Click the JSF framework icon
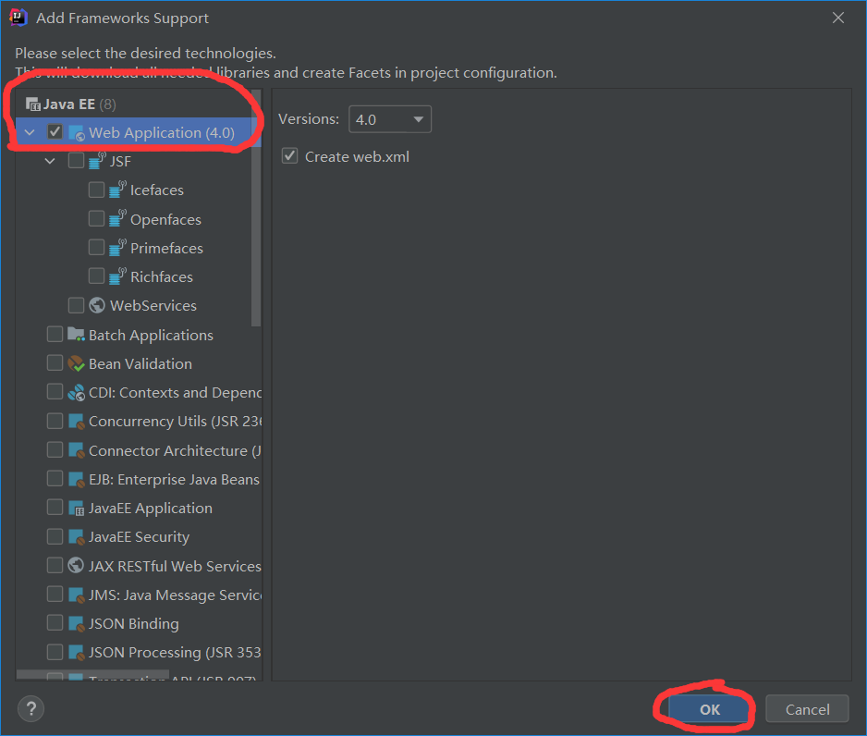 (x=97, y=160)
